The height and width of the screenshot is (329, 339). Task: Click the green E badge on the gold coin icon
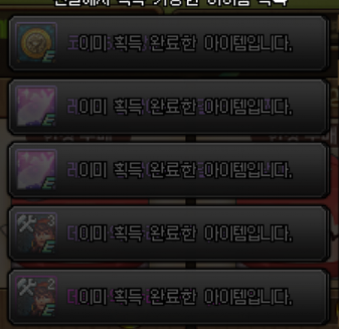tap(49, 57)
